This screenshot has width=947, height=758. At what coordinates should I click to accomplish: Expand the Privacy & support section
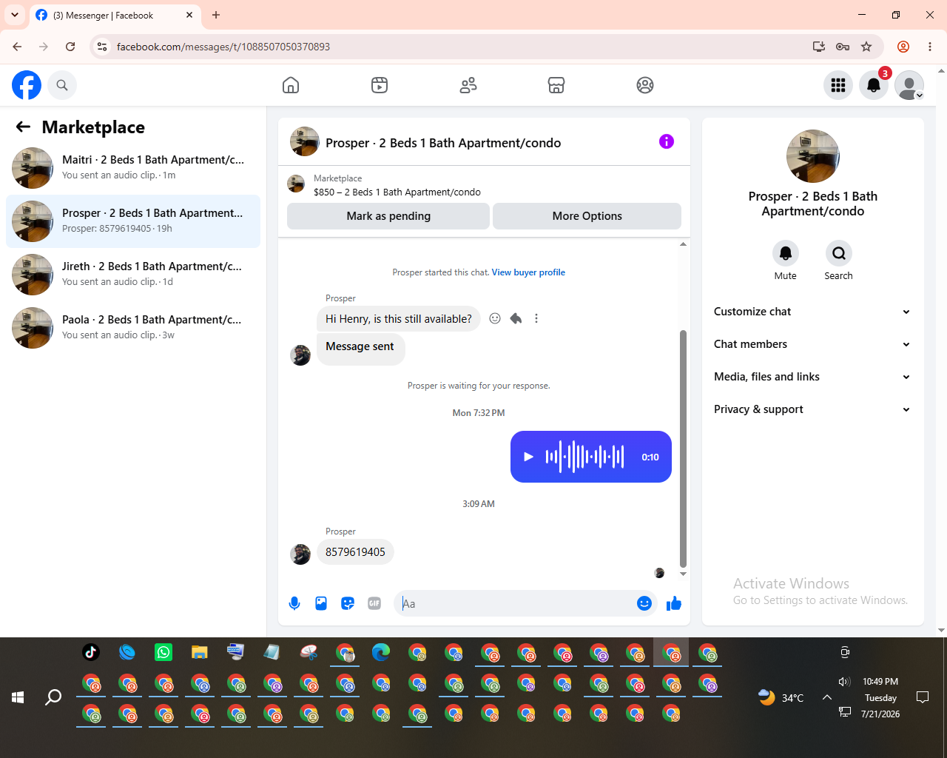click(812, 409)
